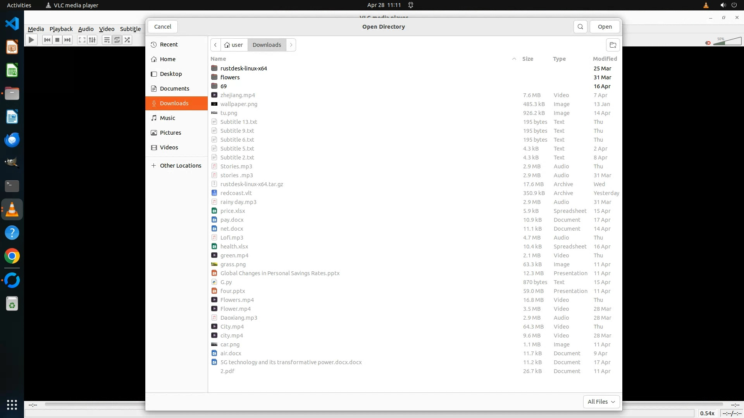744x418 pixels.
Task: Open the Audio menu
Action: point(86,29)
